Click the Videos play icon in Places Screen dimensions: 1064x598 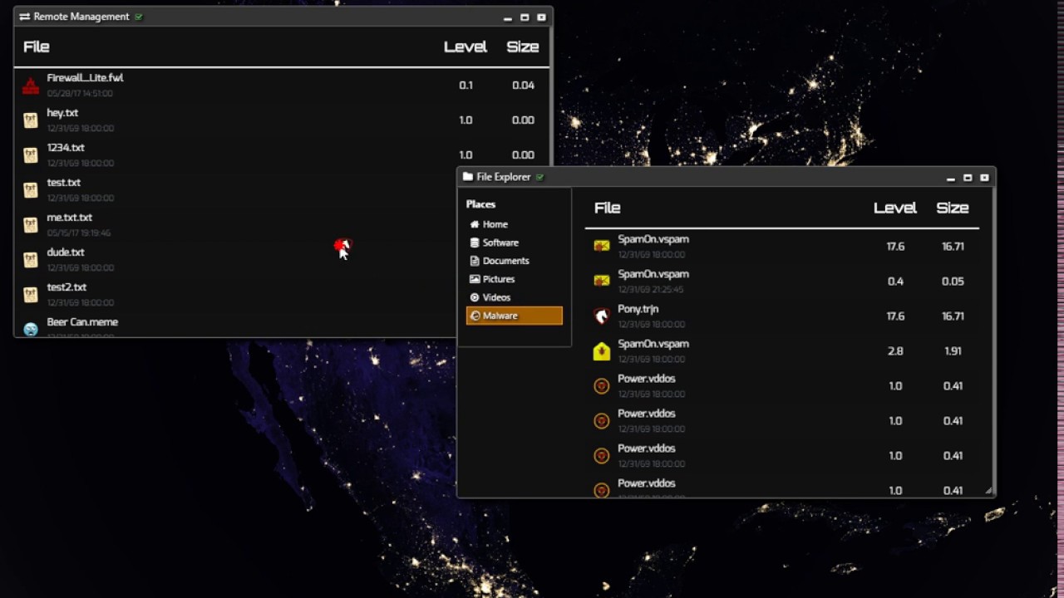tap(475, 297)
